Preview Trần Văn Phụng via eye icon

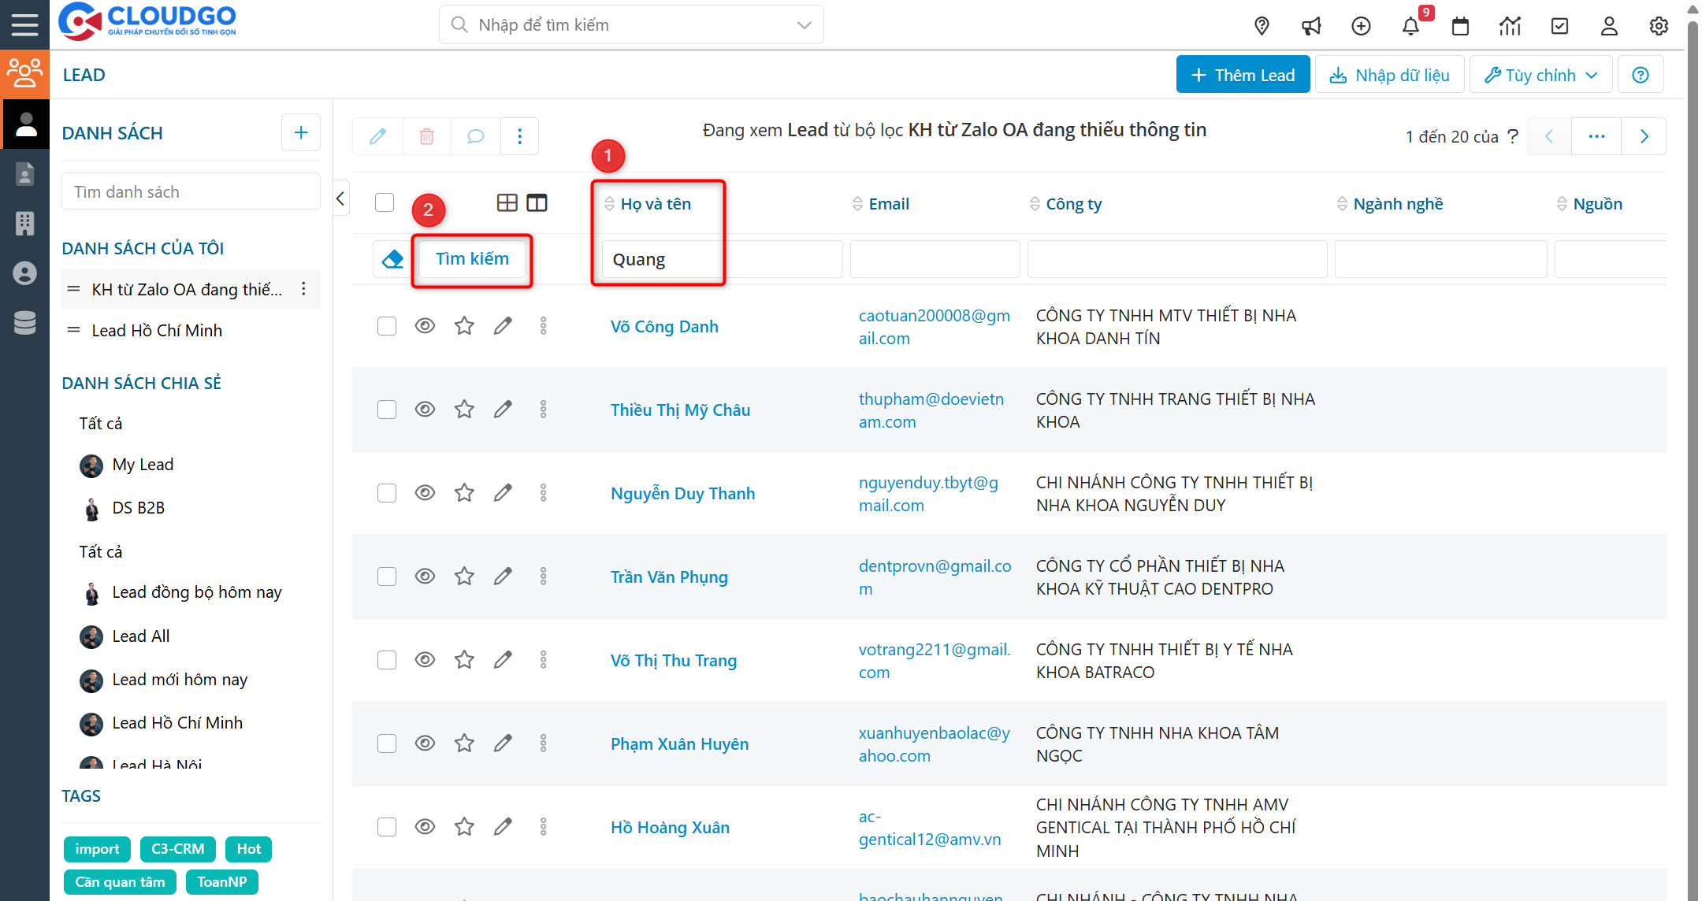tap(425, 577)
